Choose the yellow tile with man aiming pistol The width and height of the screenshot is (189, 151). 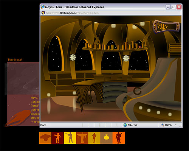(70, 138)
